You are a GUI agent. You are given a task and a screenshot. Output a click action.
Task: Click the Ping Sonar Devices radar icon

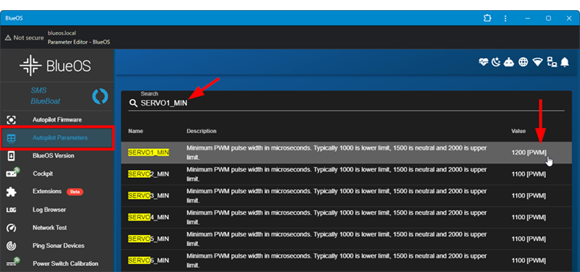[12, 245]
